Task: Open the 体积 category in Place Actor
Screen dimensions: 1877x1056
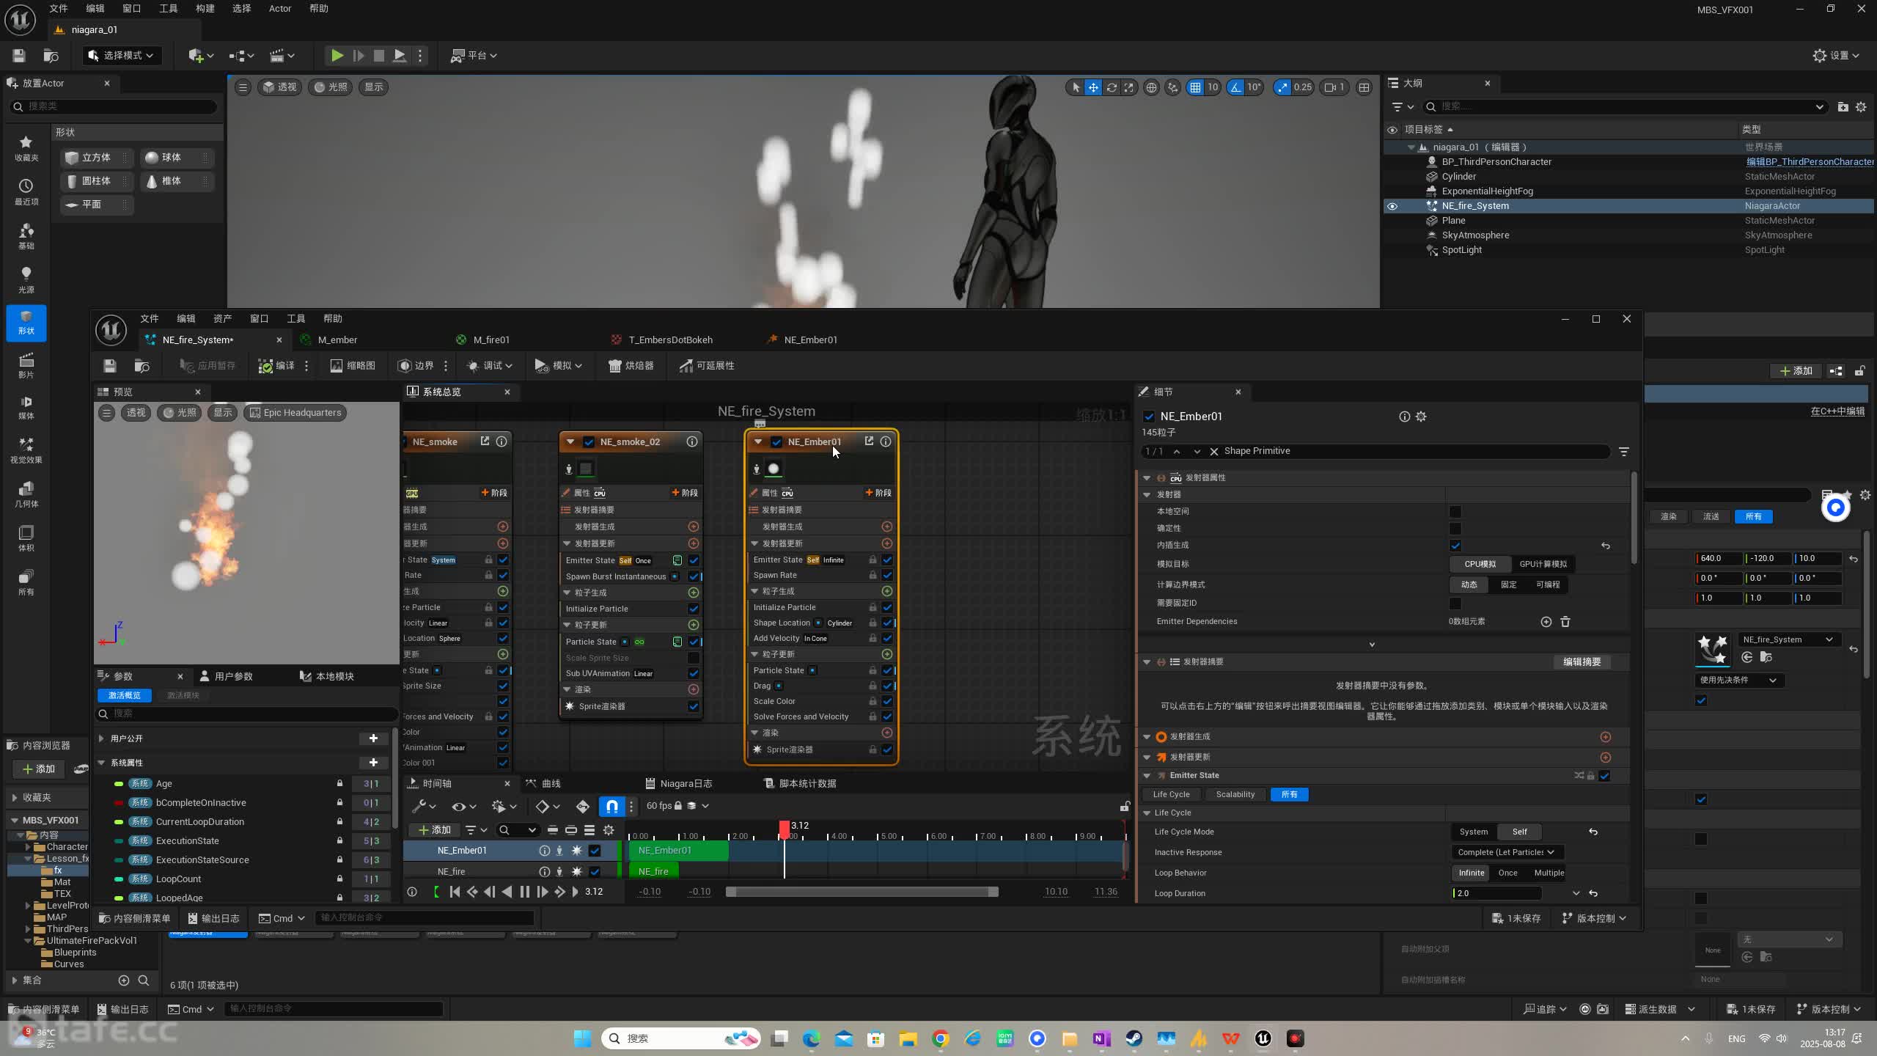Action: point(26,538)
